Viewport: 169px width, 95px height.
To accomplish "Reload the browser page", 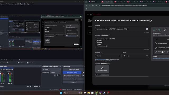I will point(93,6).
